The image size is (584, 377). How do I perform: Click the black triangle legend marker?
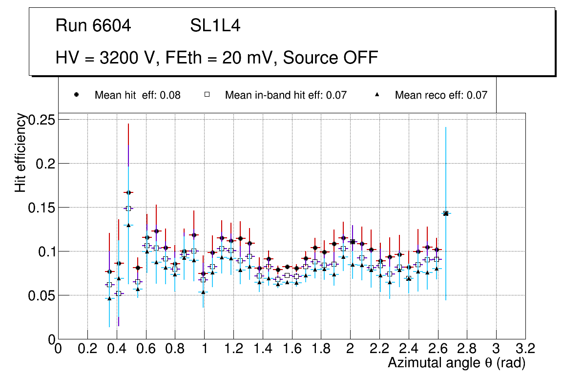pos(376,95)
